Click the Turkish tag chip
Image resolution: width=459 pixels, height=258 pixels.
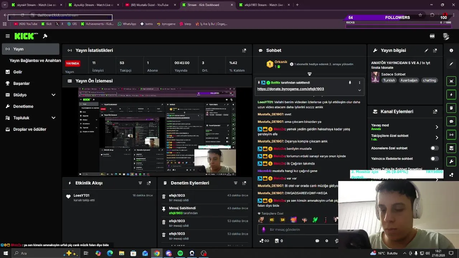coord(389,80)
